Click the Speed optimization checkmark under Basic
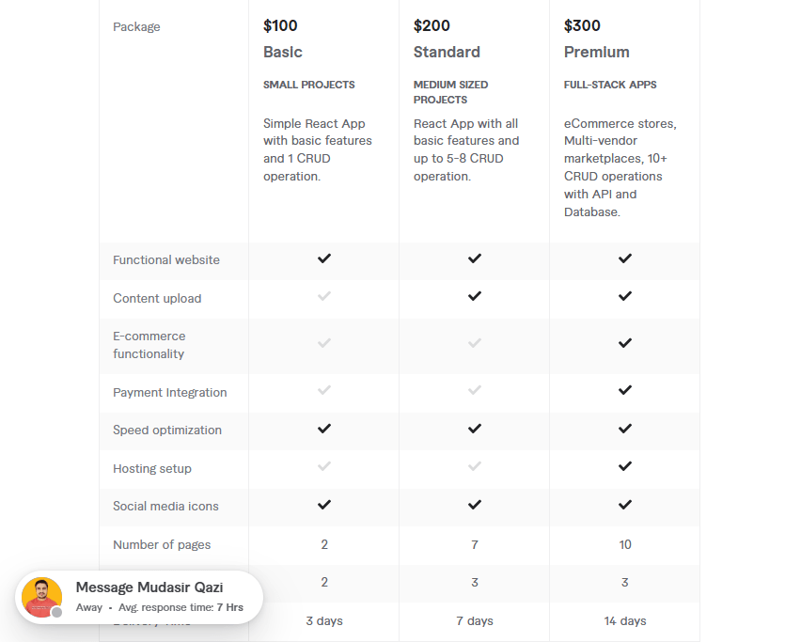785x642 pixels. point(323,430)
